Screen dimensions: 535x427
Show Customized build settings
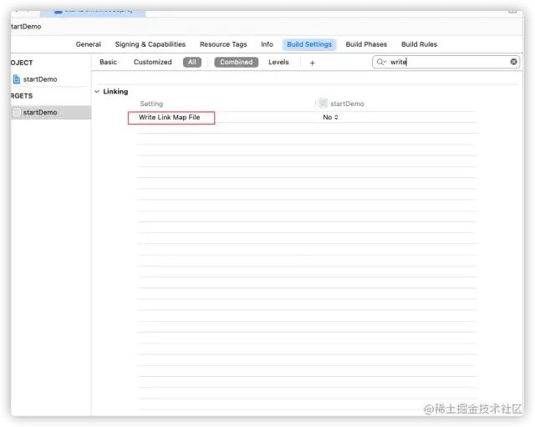(x=152, y=62)
